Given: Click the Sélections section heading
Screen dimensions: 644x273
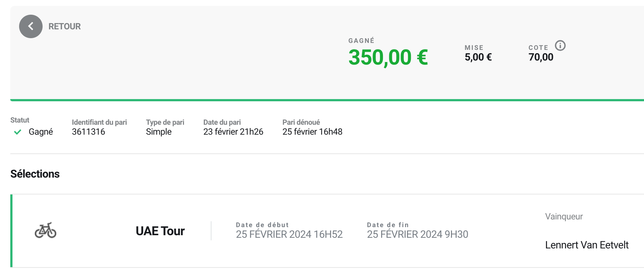Looking at the screenshot, I should pos(35,174).
